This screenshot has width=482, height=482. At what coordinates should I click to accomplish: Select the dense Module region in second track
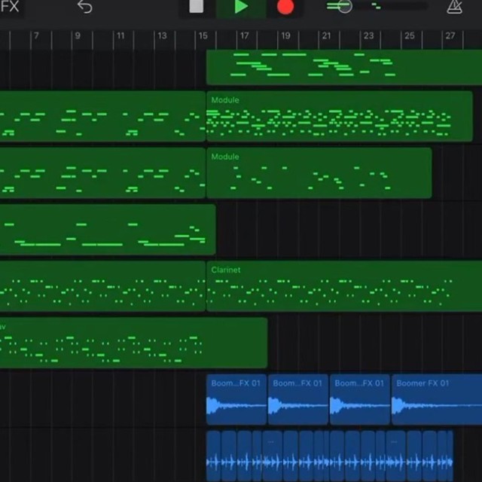(340, 116)
